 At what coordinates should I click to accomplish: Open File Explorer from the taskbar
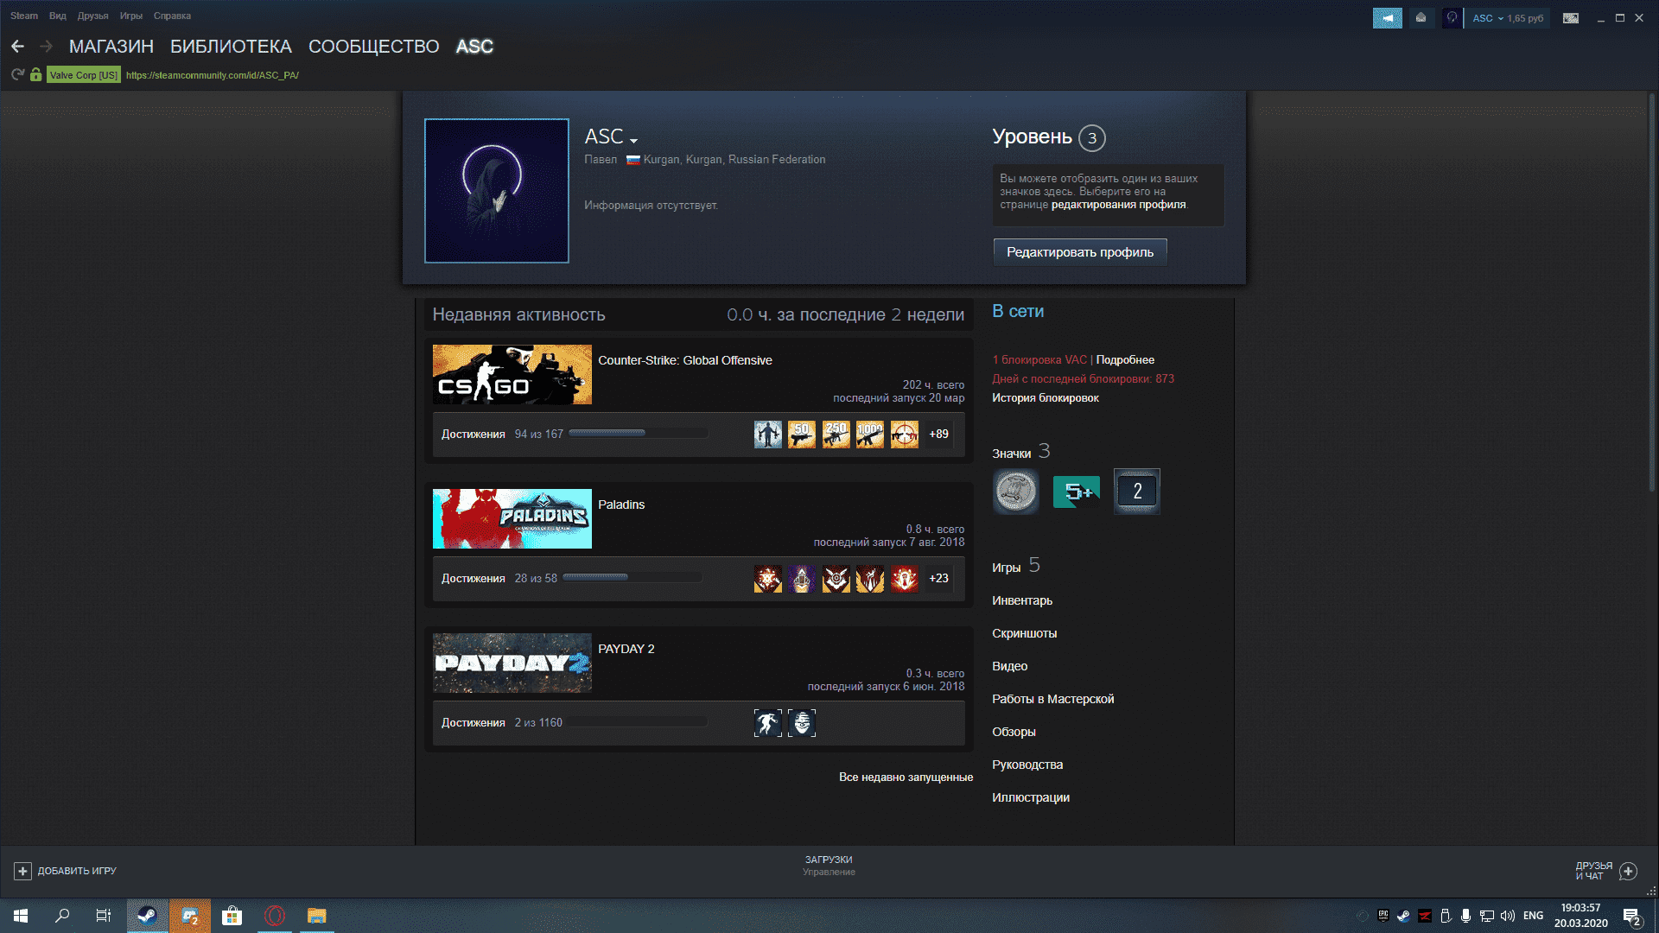point(316,916)
